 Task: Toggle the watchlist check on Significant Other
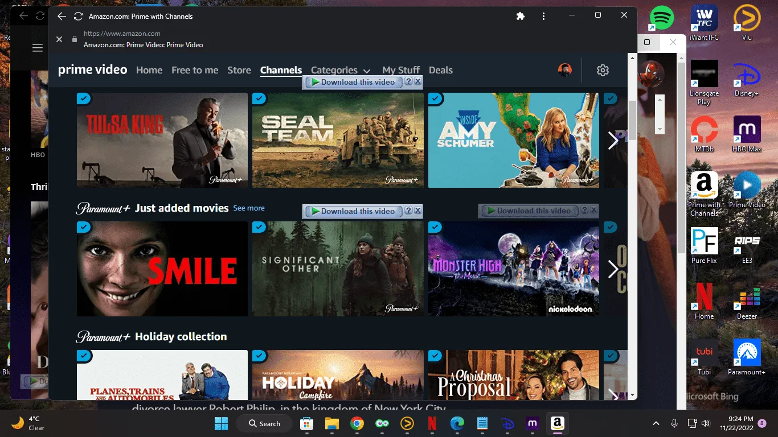pyautogui.click(x=259, y=227)
